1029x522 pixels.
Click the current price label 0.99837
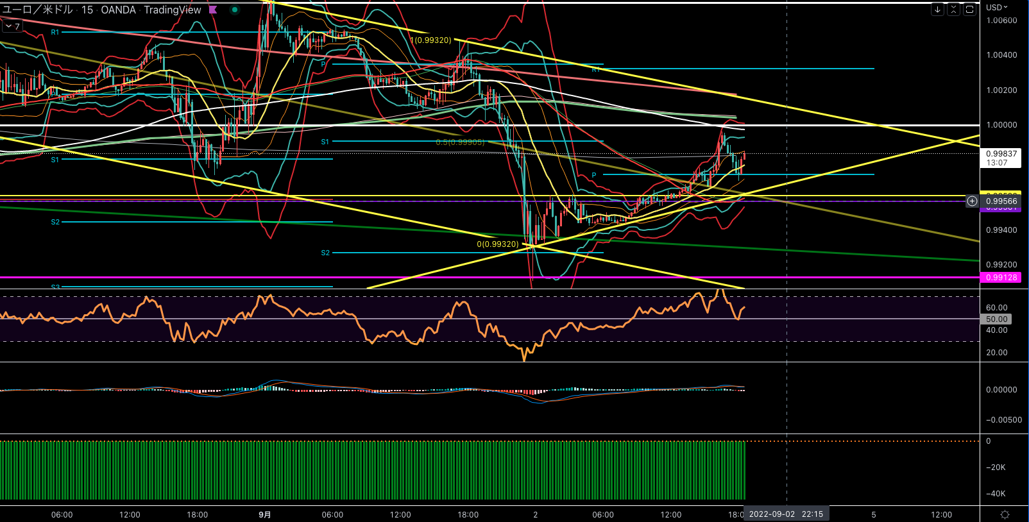click(x=1001, y=154)
